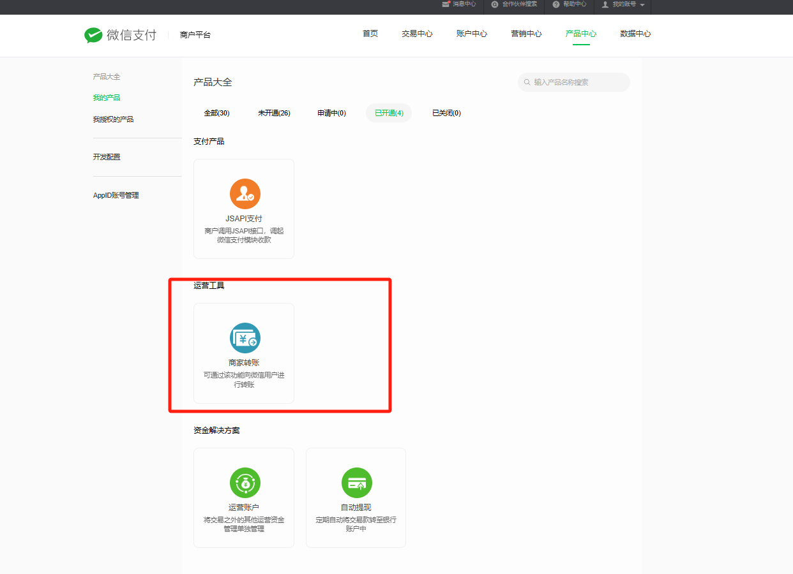Open the 数据中心 menu
The height and width of the screenshot is (574, 793).
[635, 34]
